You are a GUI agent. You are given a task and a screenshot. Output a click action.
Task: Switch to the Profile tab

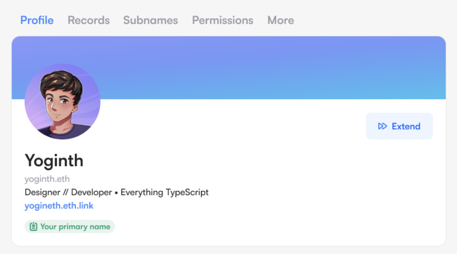pyautogui.click(x=37, y=21)
